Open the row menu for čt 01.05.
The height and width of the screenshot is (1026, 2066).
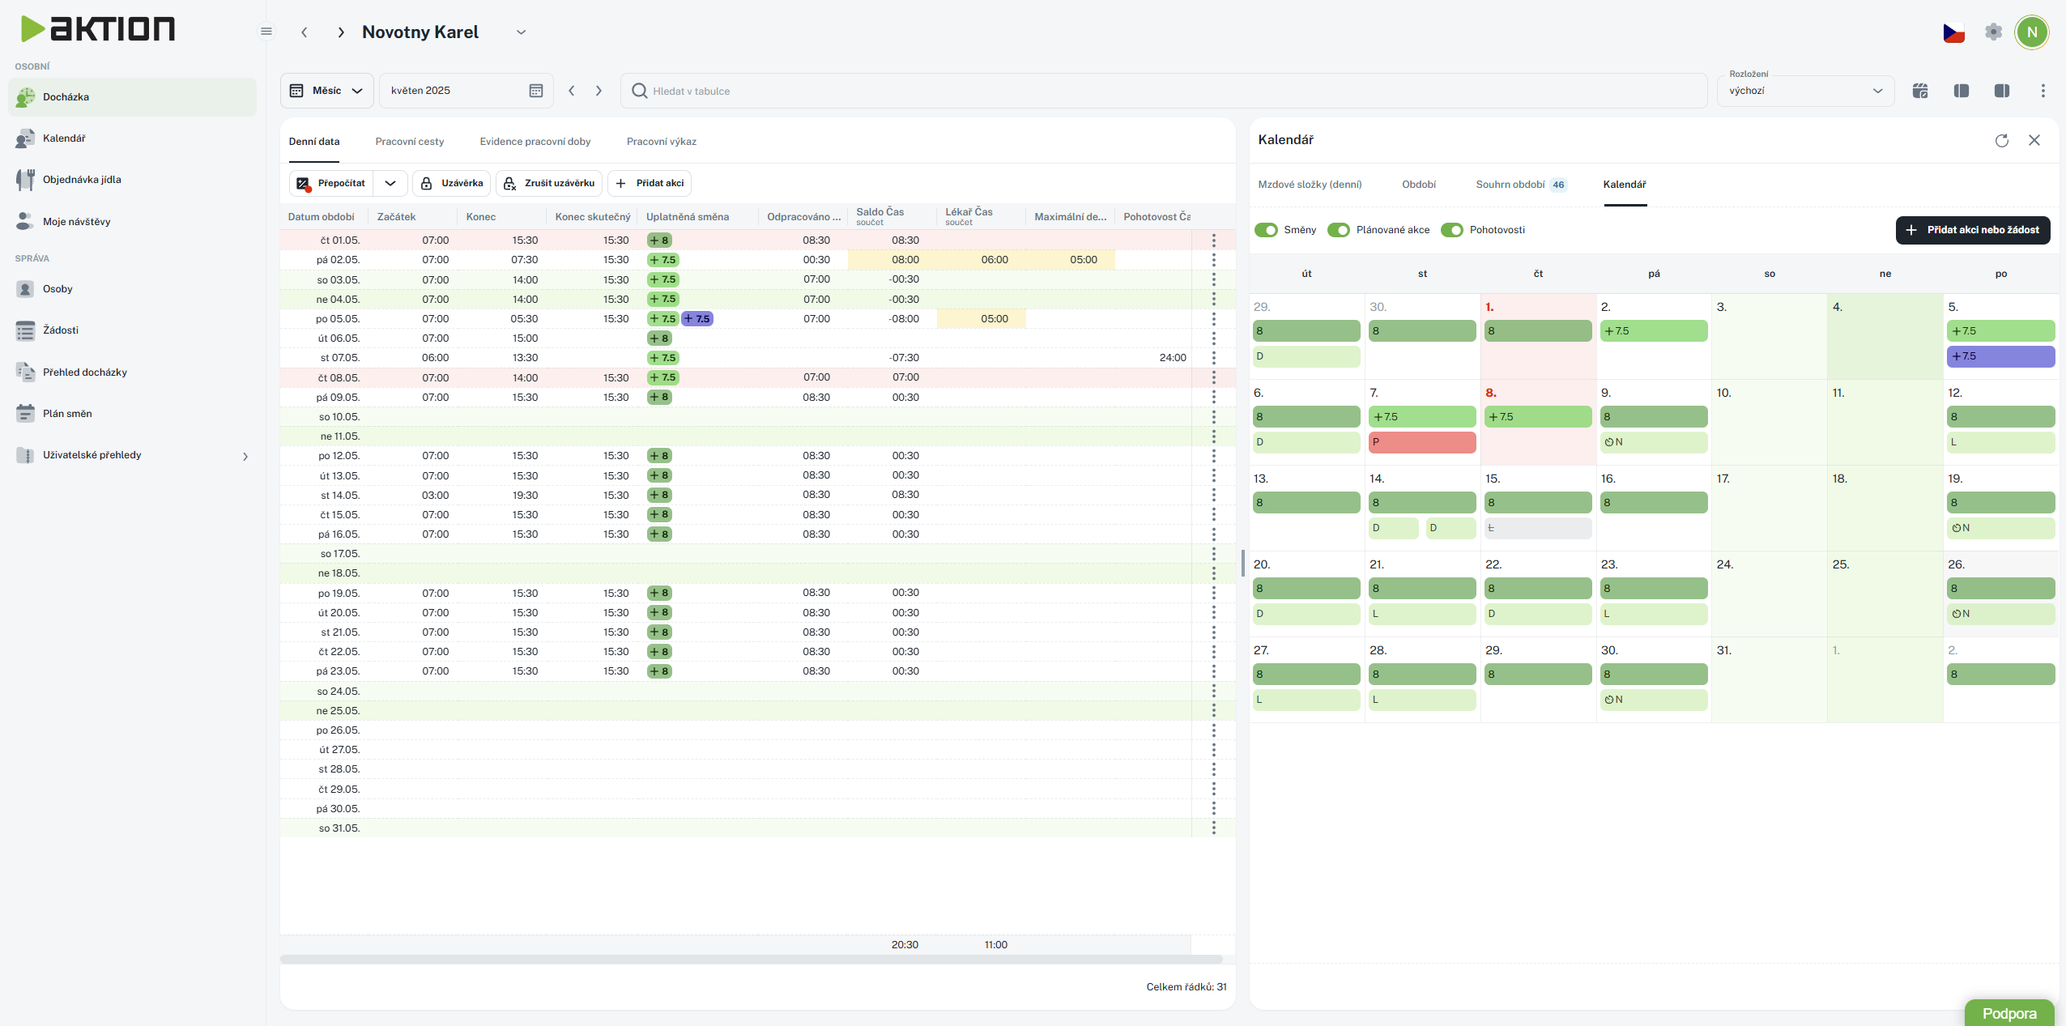(x=1213, y=241)
